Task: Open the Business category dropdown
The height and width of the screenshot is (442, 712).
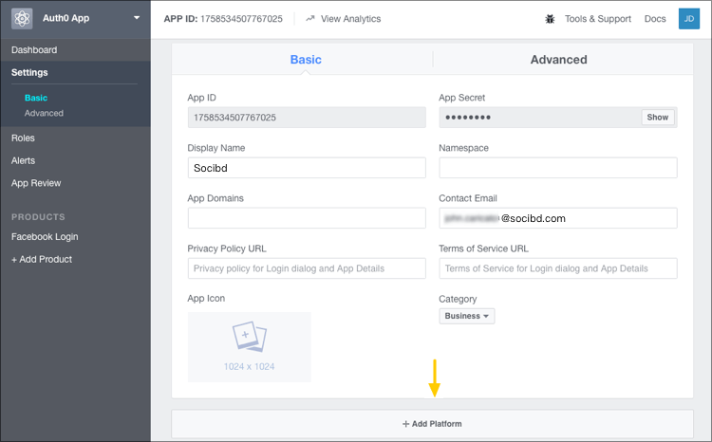Action: (x=466, y=316)
